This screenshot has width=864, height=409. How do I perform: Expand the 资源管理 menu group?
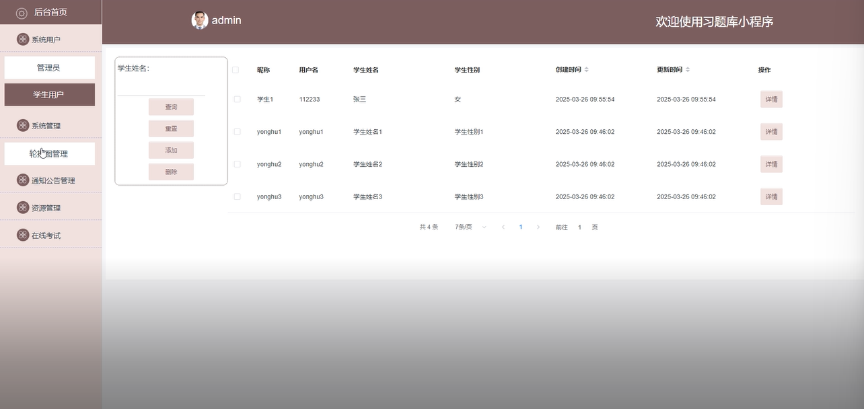pos(50,207)
